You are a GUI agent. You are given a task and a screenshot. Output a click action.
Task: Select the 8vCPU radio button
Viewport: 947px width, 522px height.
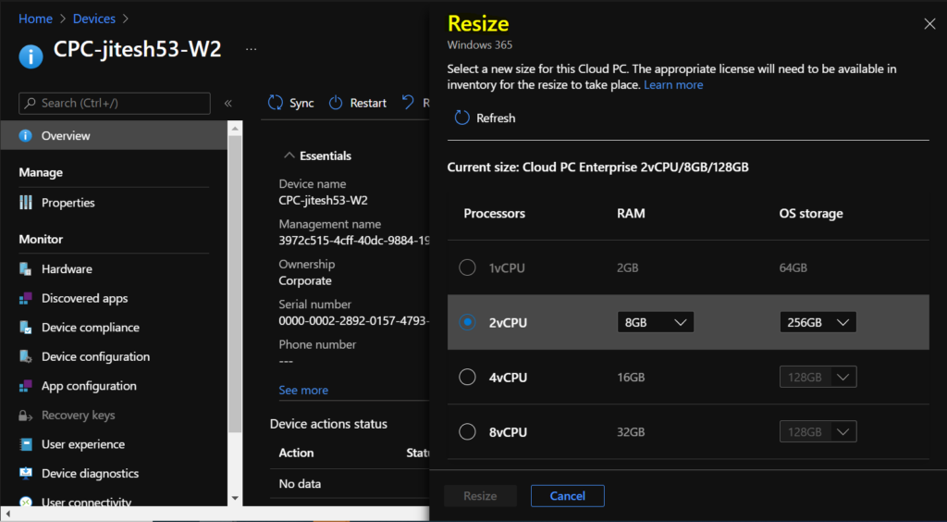point(467,432)
